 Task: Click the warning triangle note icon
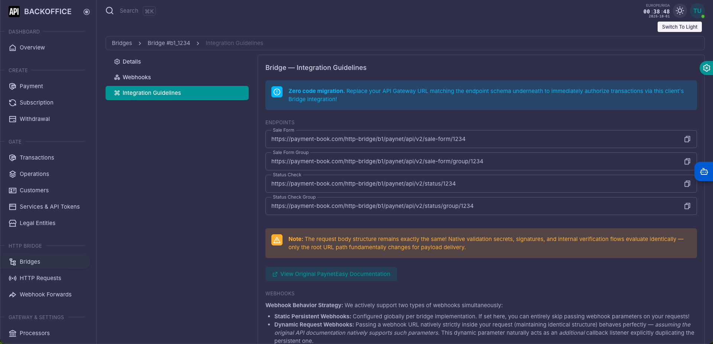click(277, 240)
